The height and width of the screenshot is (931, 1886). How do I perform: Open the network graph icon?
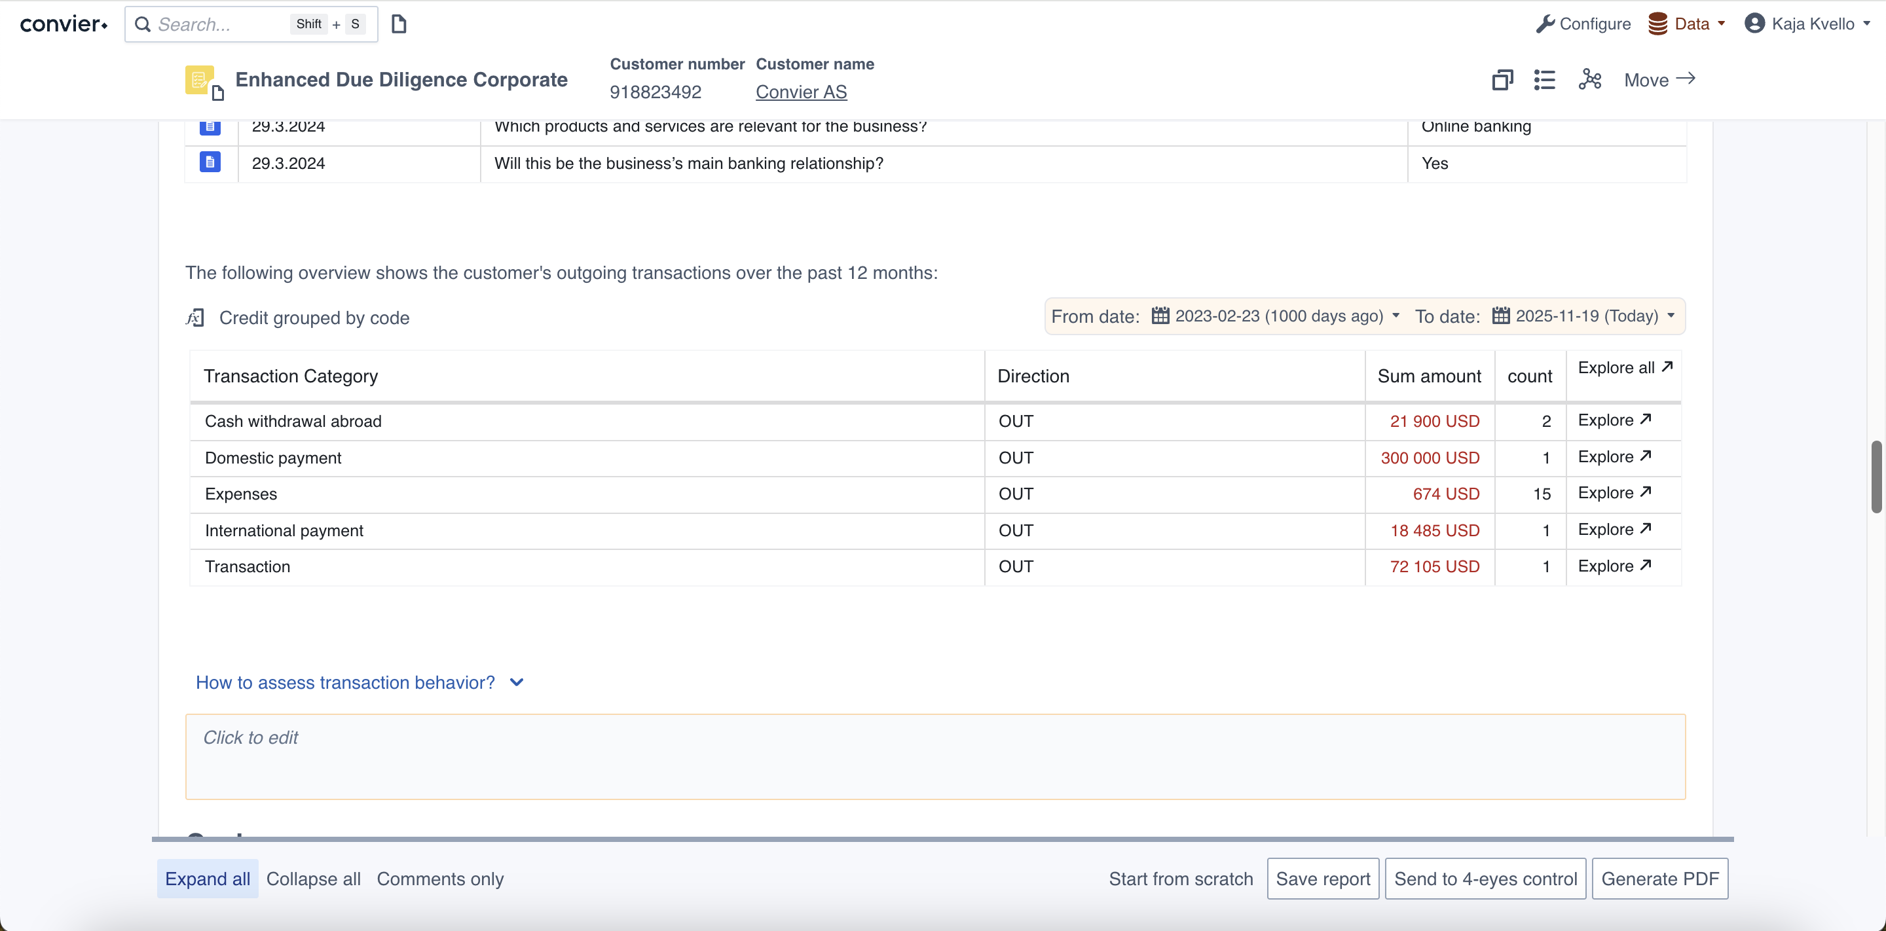(x=1589, y=79)
